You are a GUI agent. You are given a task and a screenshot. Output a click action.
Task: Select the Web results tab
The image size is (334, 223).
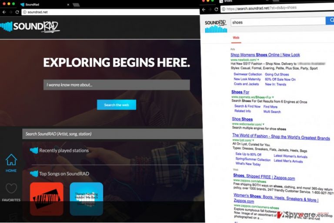(x=236, y=38)
